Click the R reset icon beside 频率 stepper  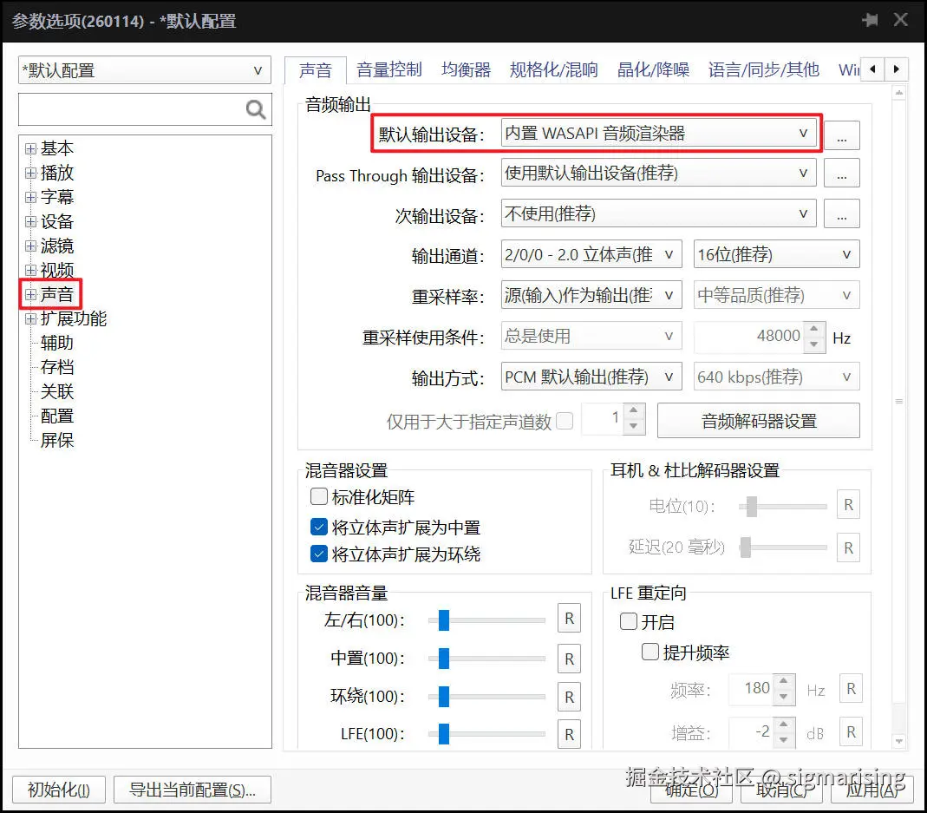851,688
